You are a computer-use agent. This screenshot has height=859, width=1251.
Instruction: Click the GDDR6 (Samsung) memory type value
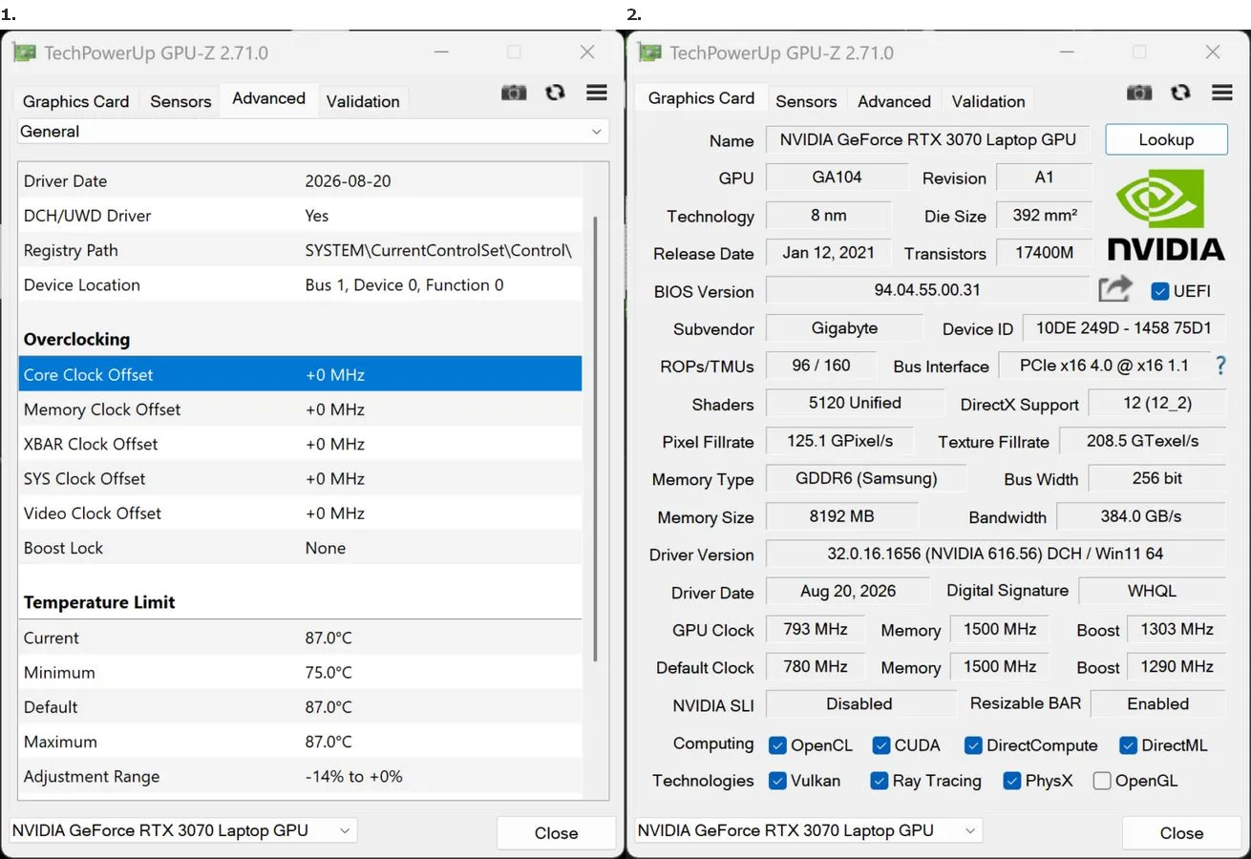866,478
